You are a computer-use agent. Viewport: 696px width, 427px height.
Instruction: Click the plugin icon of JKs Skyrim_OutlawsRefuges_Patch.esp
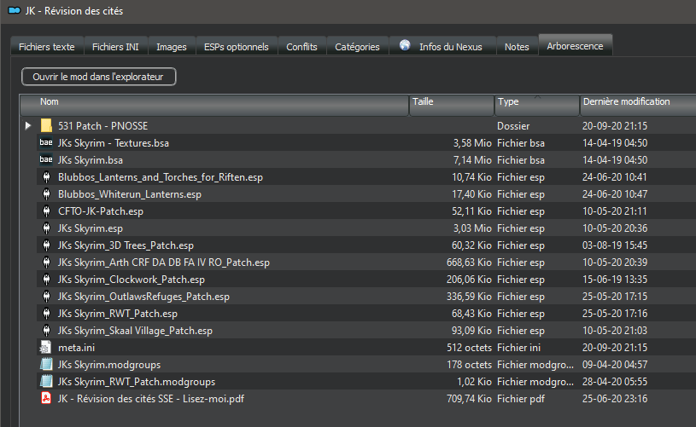[x=46, y=297]
